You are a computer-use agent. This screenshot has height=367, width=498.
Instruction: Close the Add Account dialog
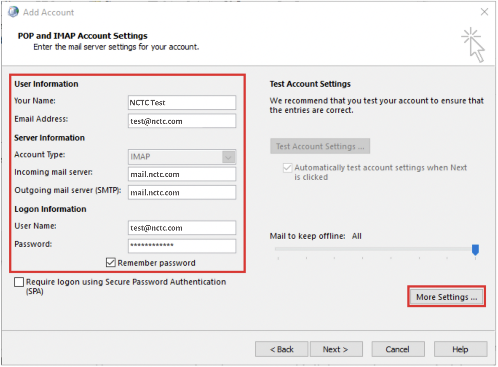(484, 12)
